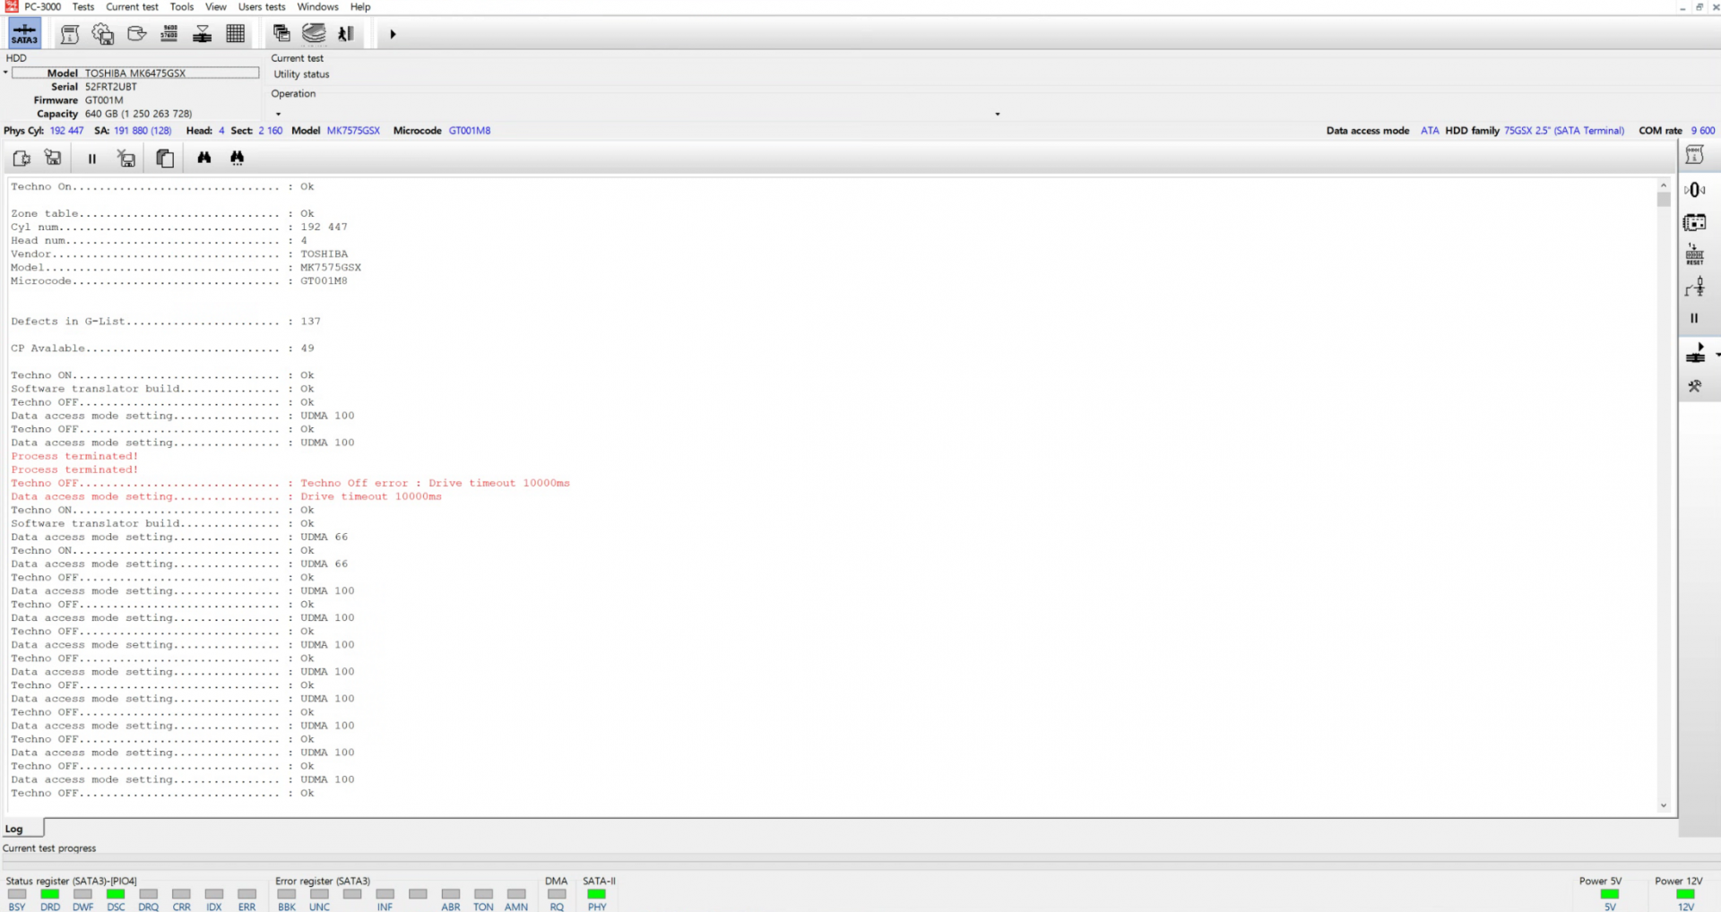Viewport: 1721px width, 912px height.
Task: Open the Tools menu
Action: [182, 7]
